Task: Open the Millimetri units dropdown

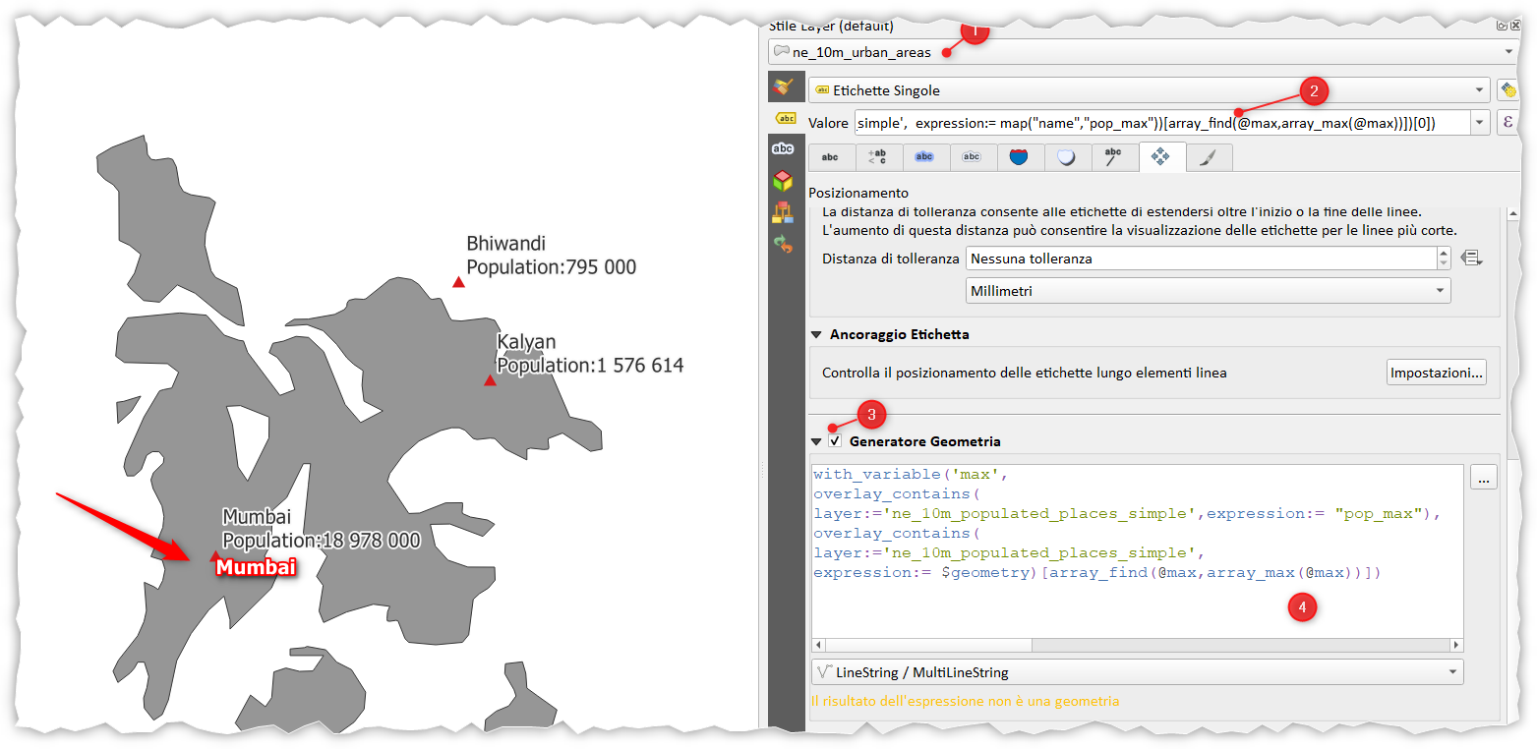Action: click(x=1208, y=291)
